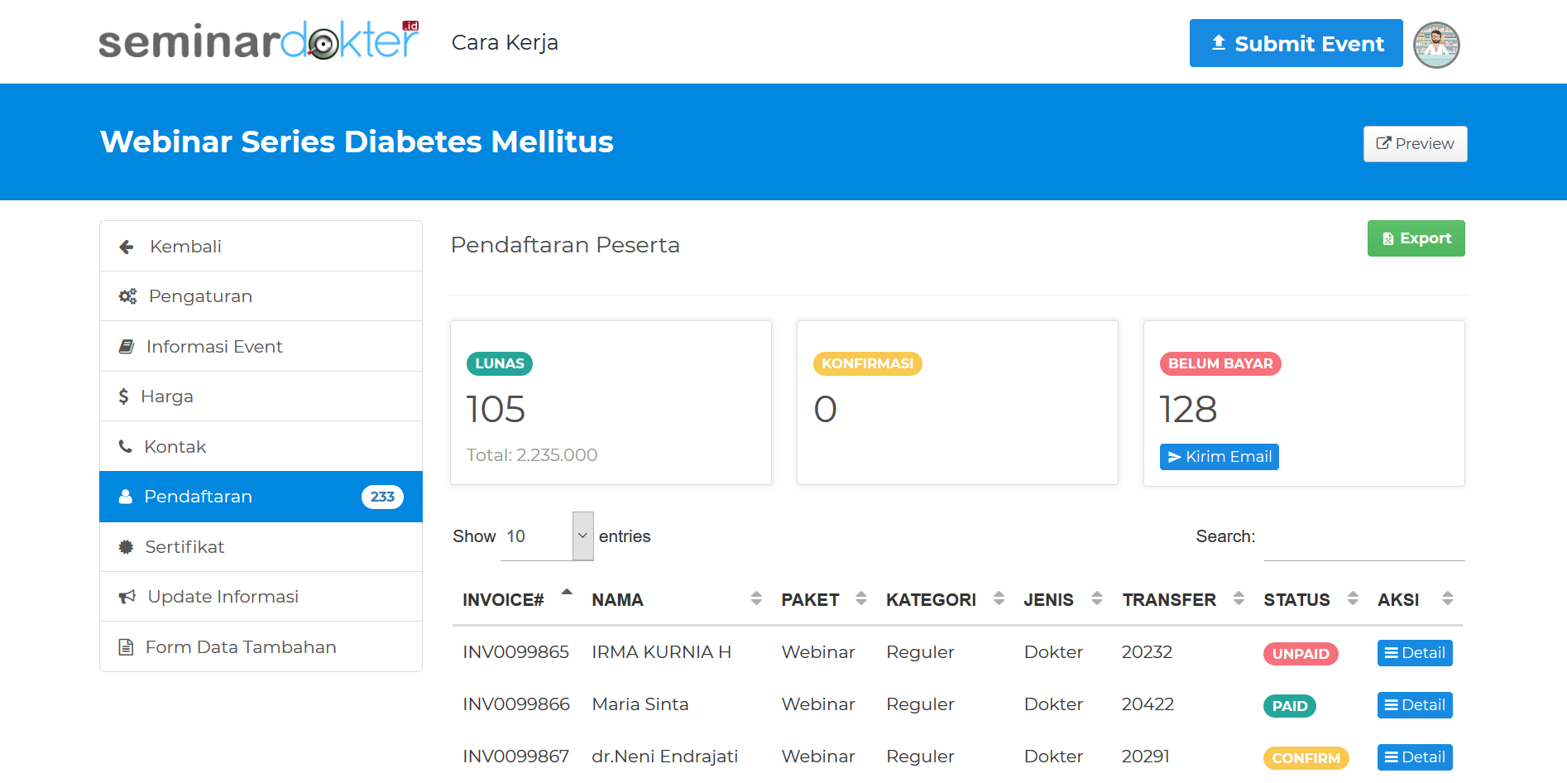Sort table by STATUS column
Viewport: 1567px width, 783px height.
1296,600
